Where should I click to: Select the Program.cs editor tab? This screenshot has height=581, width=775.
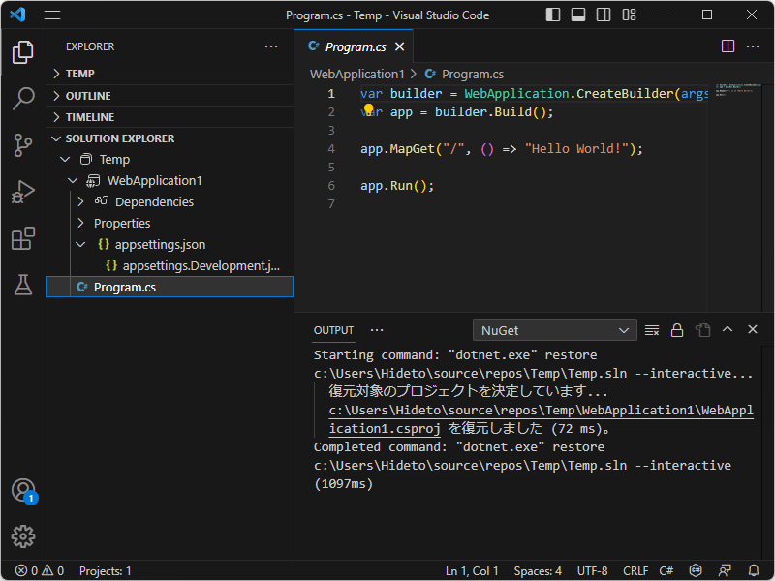click(x=355, y=46)
